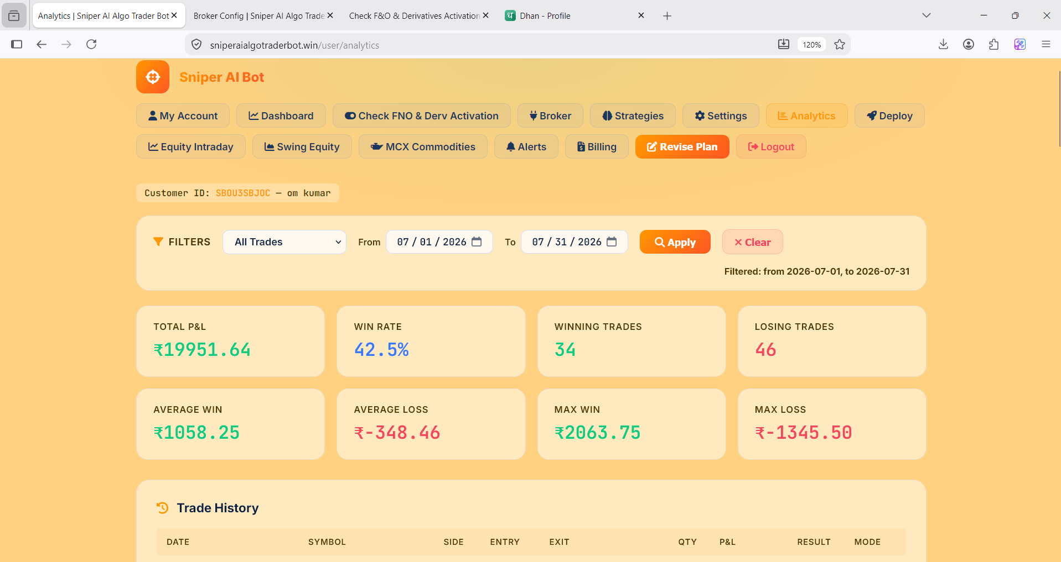1061x562 pixels.
Task: Switch to the Dhan - Profile tab
Action: 570,15
